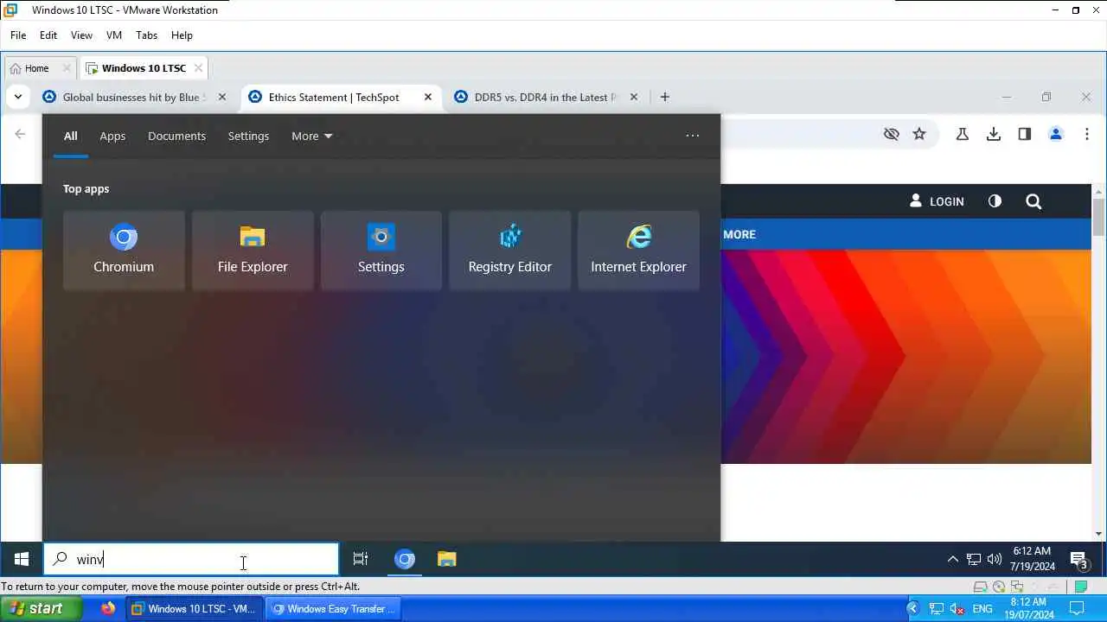This screenshot has height=622, width=1107.
Task: Select the Apps search filter
Action: pyautogui.click(x=112, y=136)
